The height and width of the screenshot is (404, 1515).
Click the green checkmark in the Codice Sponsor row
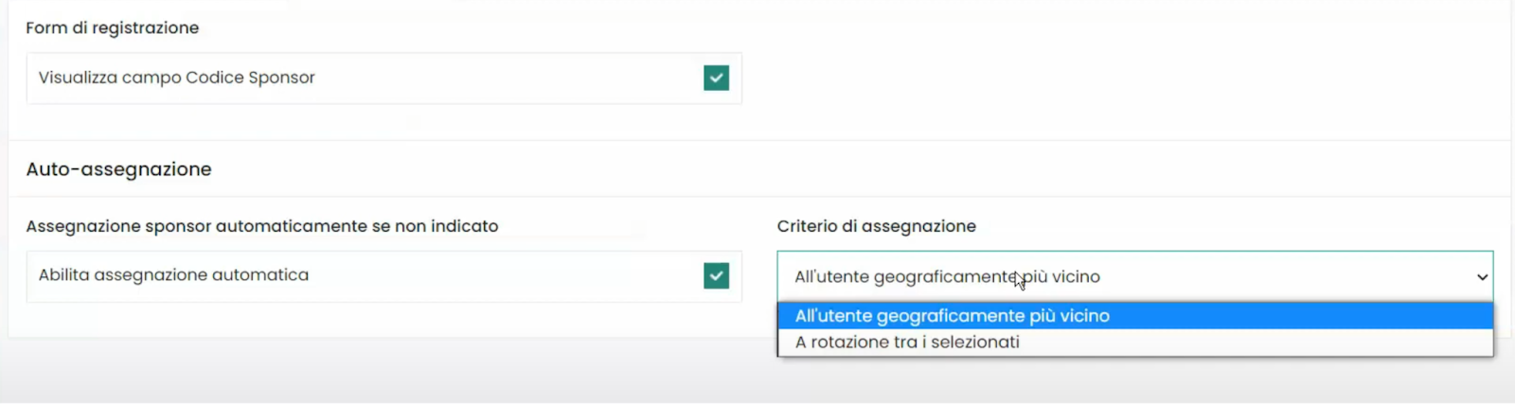(716, 78)
